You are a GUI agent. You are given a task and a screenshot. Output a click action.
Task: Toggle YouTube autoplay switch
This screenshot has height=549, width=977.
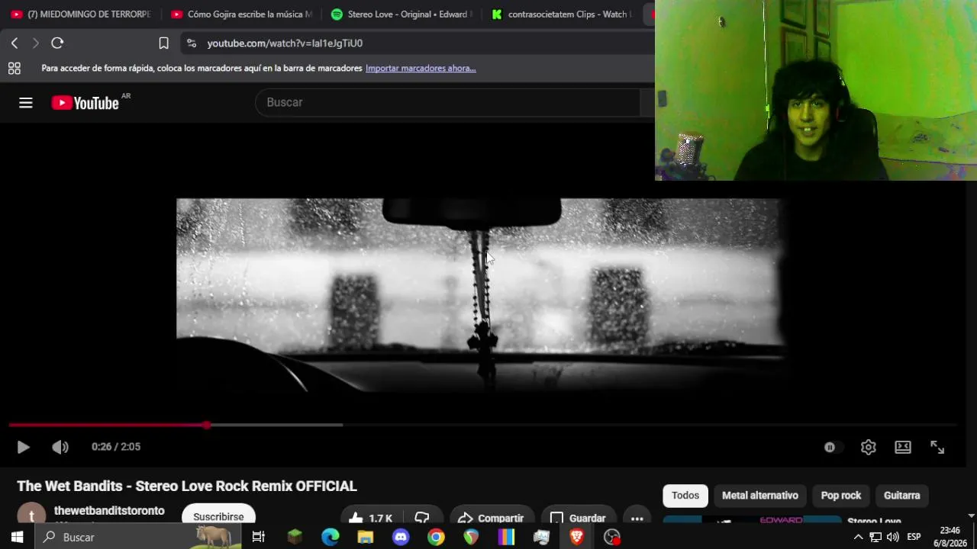coord(832,448)
